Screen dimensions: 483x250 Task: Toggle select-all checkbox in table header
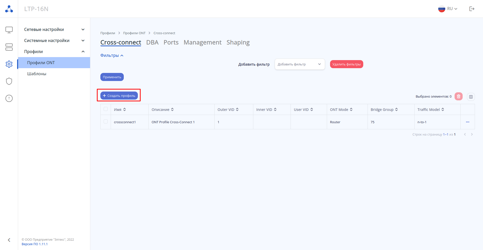click(x=106, y=109)
